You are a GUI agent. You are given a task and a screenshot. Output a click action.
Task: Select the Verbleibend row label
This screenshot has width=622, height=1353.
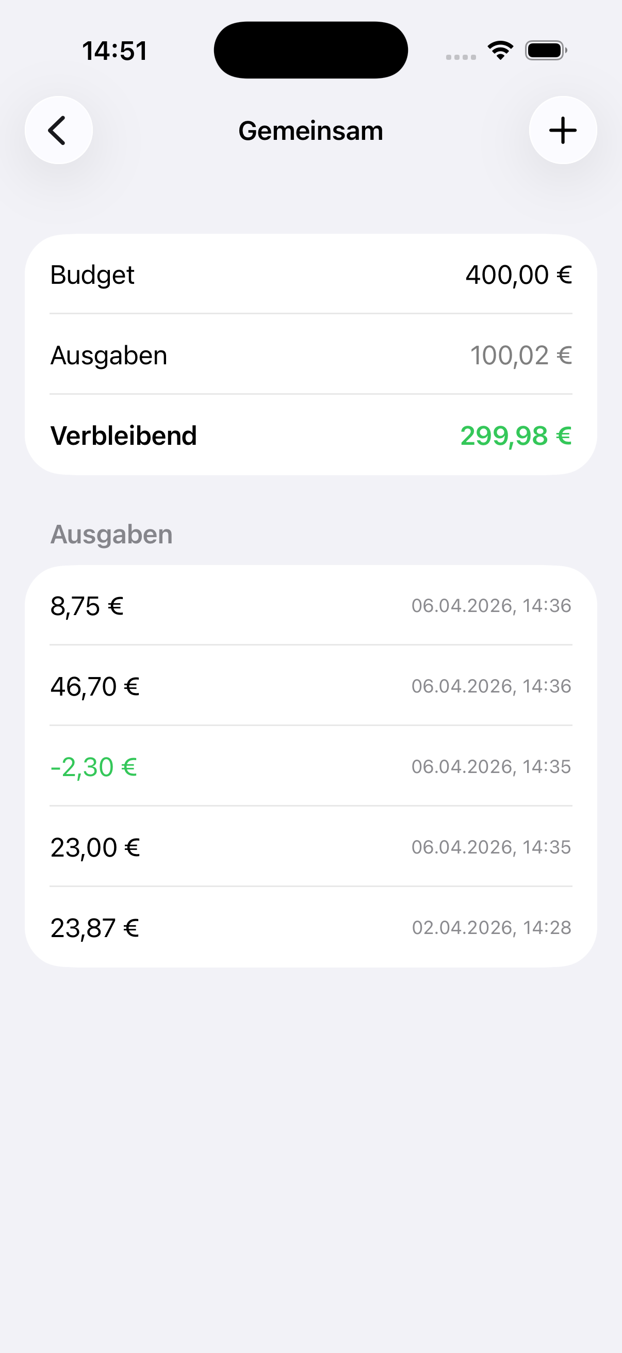pyautogui.click(x=123, y=436)
